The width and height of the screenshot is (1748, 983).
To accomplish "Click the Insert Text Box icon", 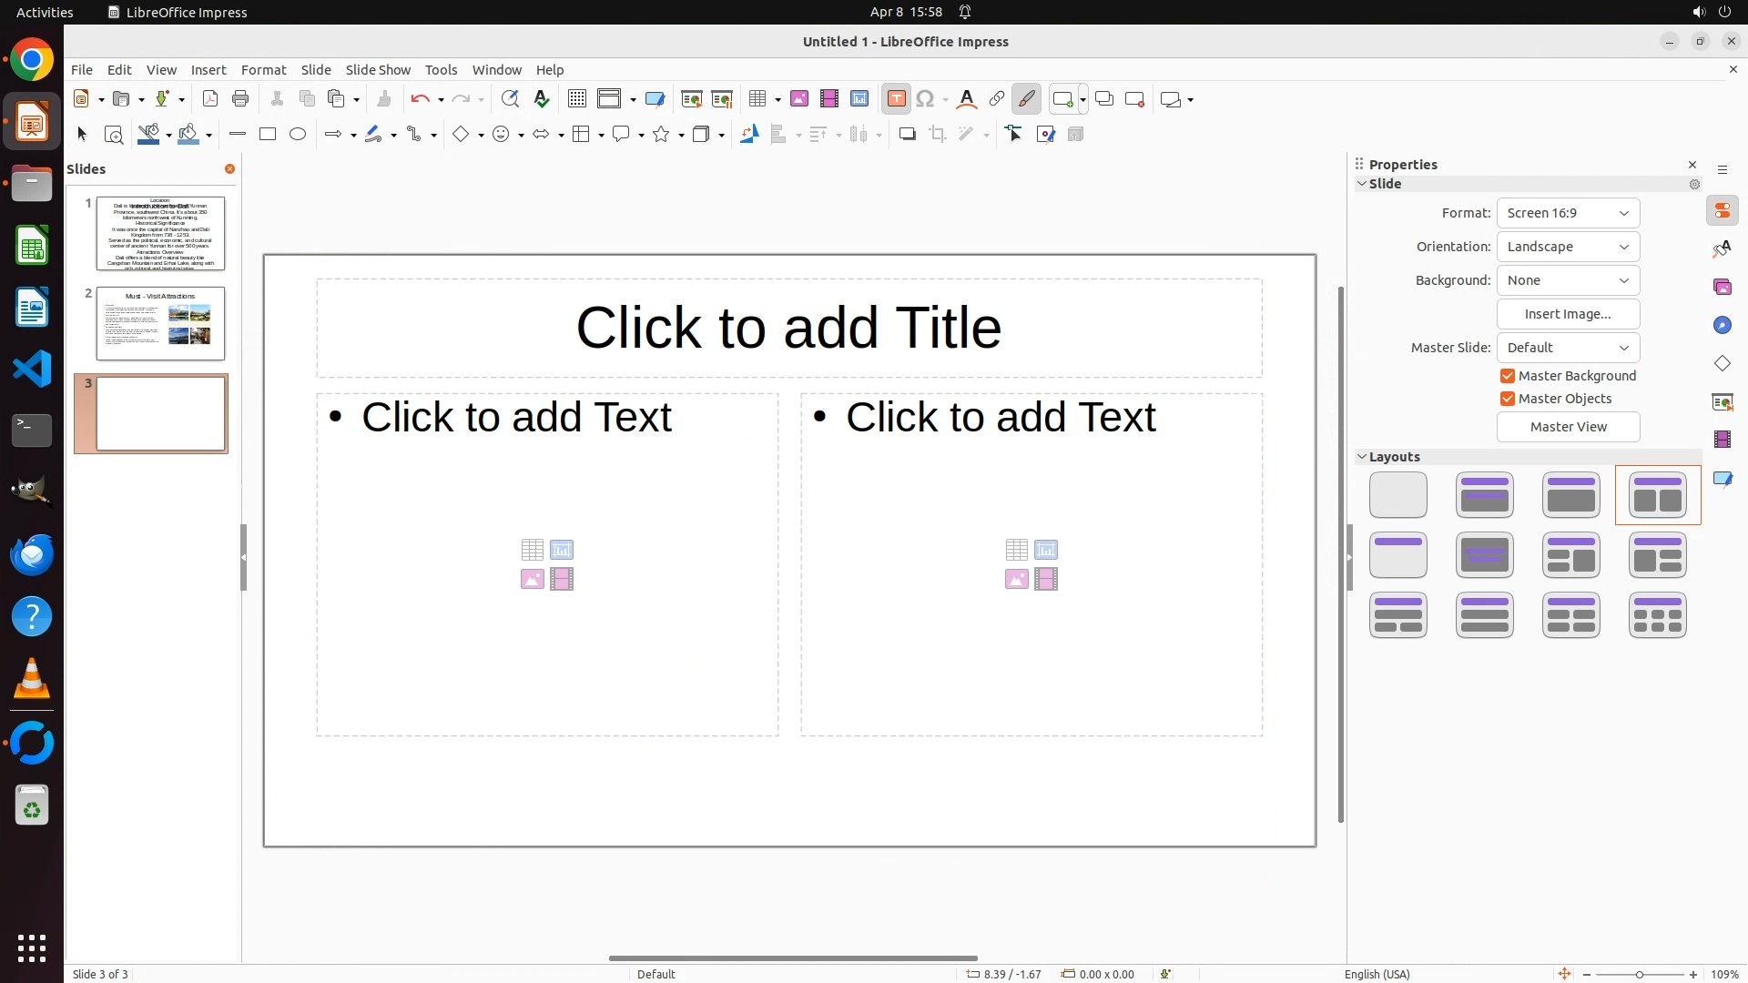I will click(896, 99).
